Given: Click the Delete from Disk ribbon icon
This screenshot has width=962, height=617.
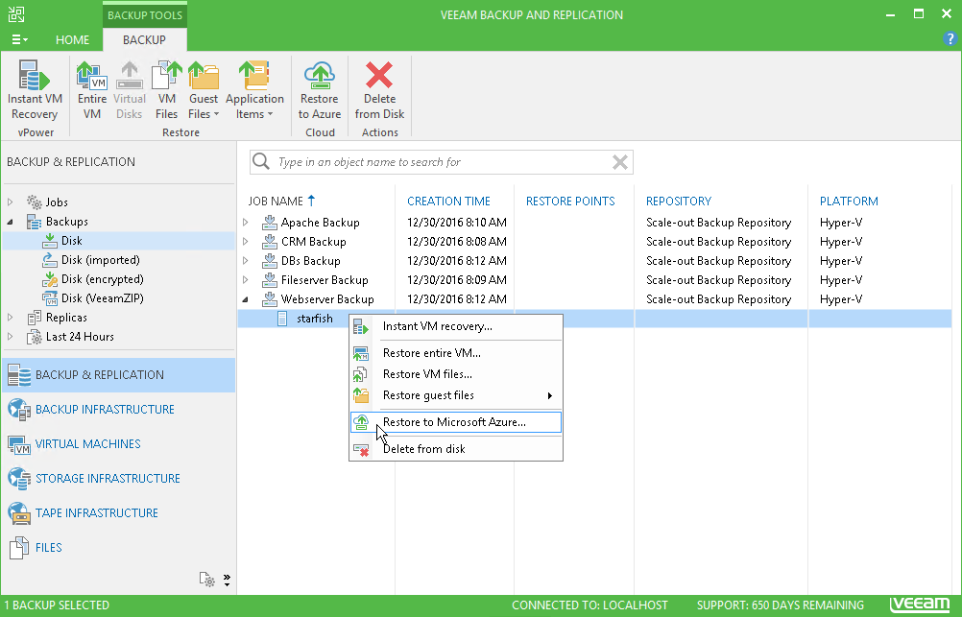Looking at the screenshot, I should pos(380,90).
